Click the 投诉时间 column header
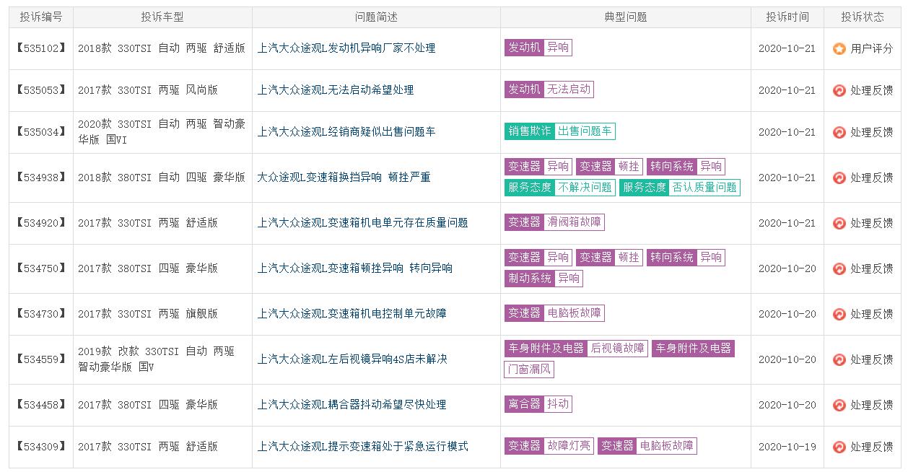 pyautogui.click(x=787, y=17)
